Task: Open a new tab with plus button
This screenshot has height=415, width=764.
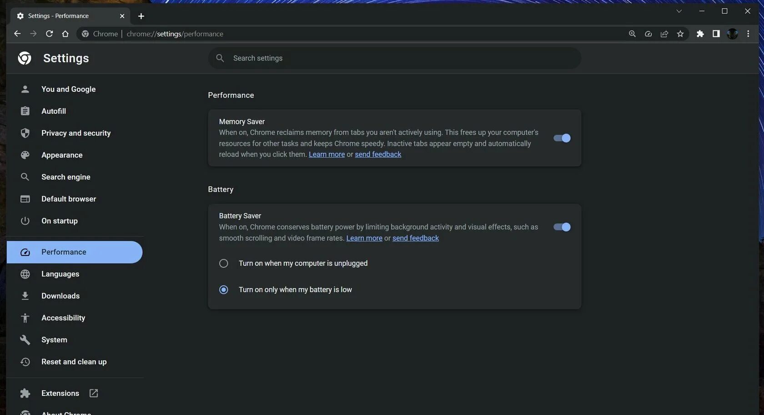Action: [141, 16]
